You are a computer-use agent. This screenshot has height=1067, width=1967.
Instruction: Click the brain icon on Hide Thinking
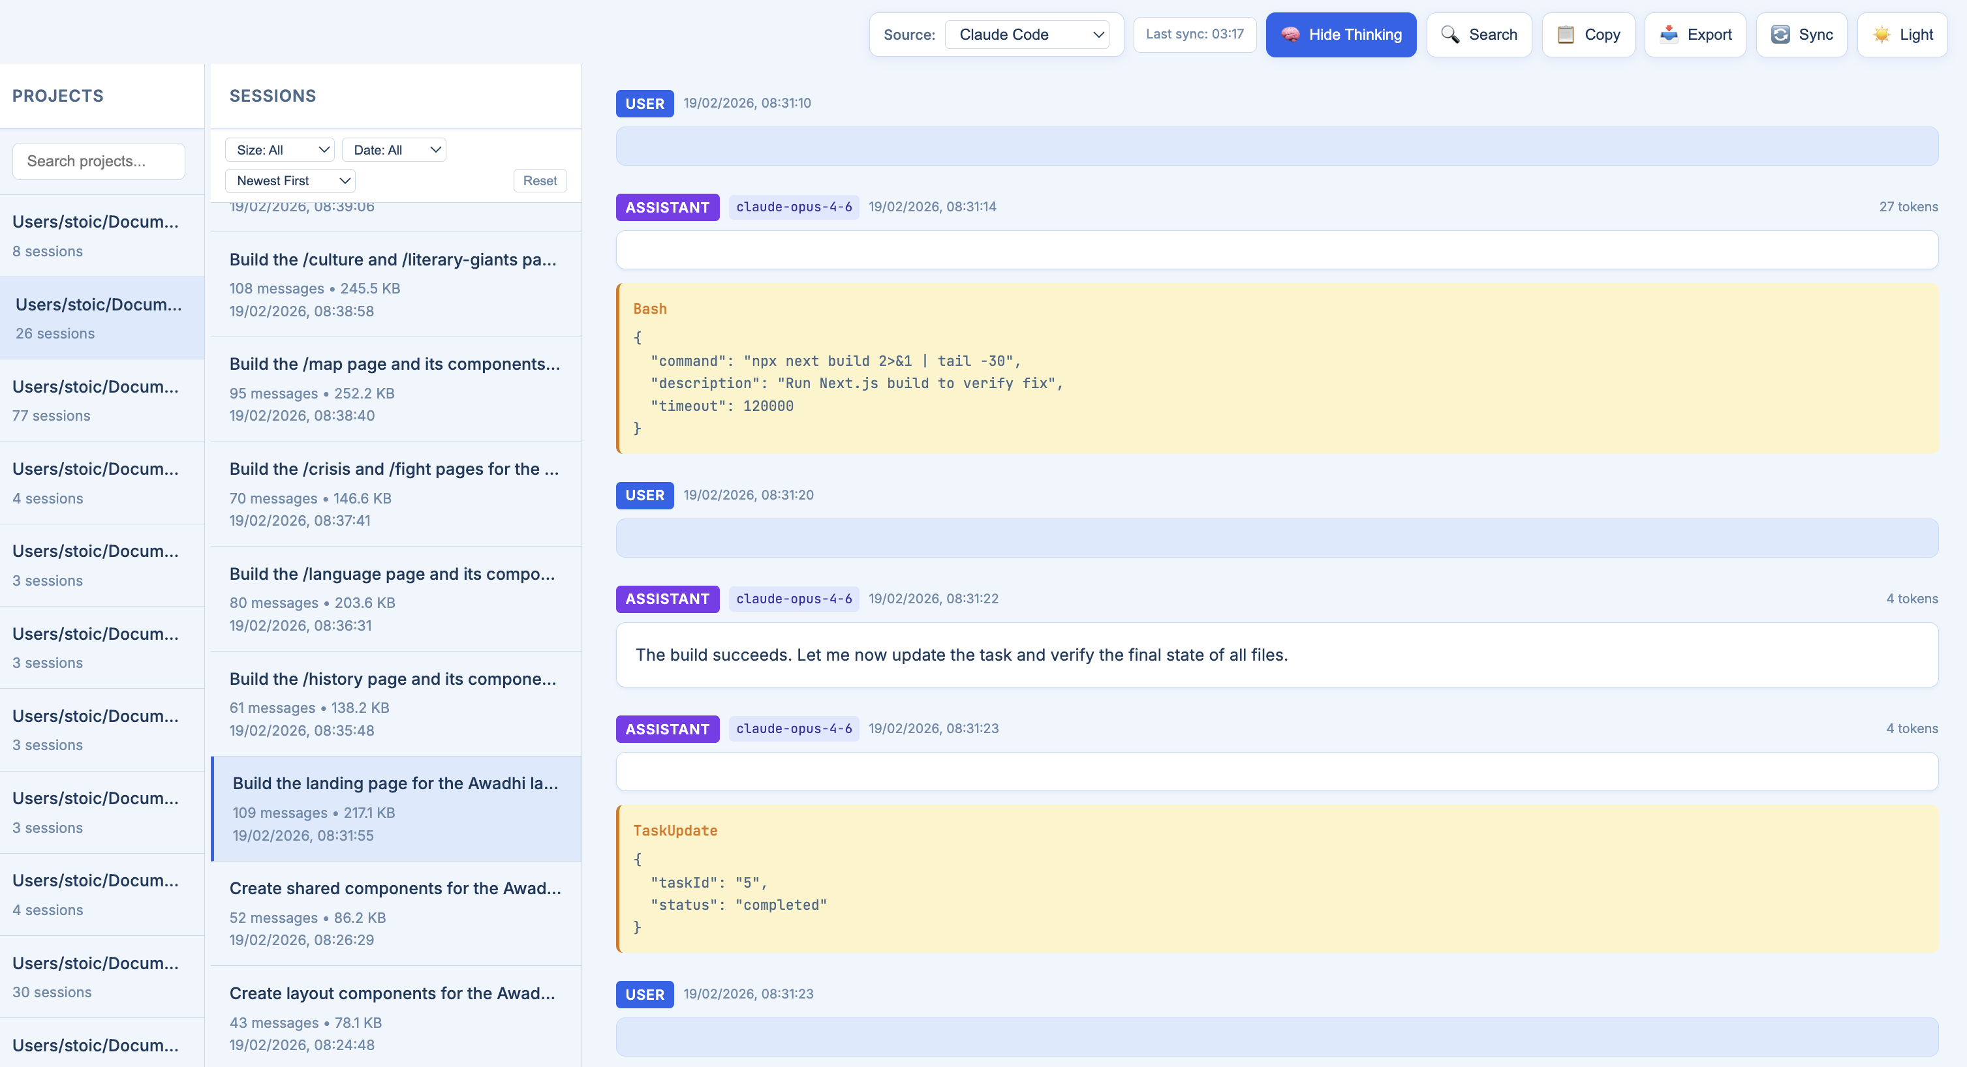[1290, 35]
